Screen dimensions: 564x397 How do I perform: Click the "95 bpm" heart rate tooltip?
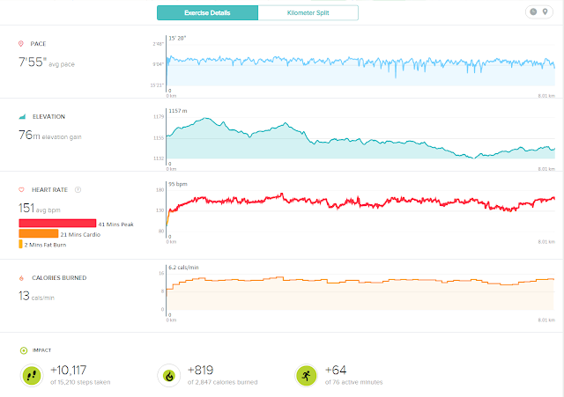click(178, 184)
